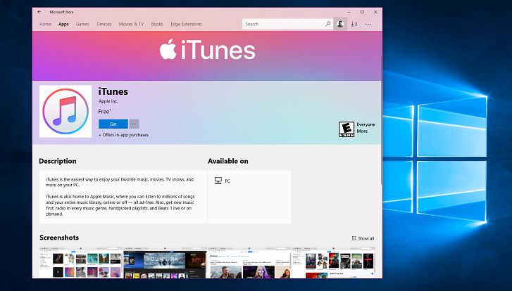Click the ESRB Everyone rating icon
Viewport: 512px width, 291px height.
pyautogui.click(x=346, y=129)
